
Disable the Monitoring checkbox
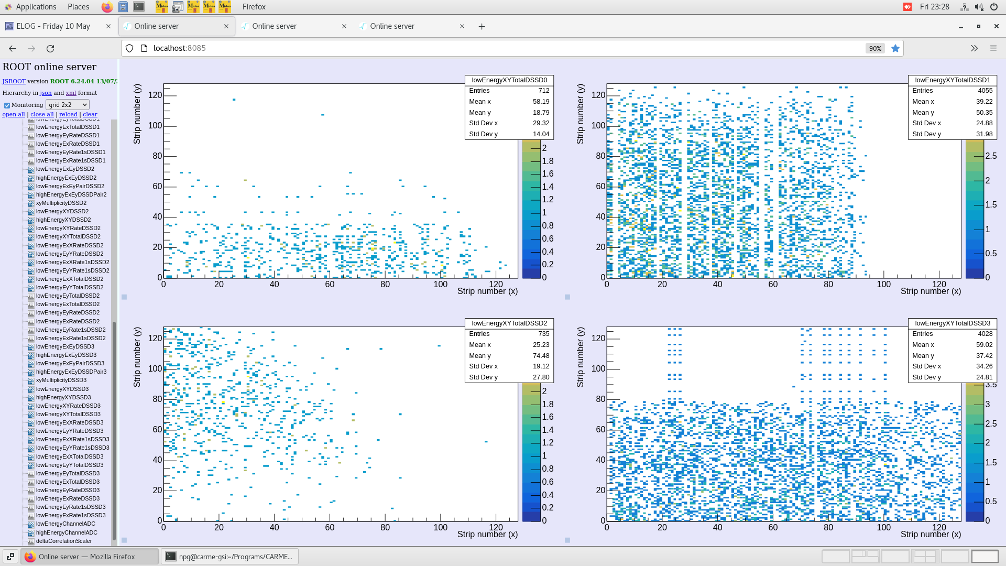(x=7, y=104)
